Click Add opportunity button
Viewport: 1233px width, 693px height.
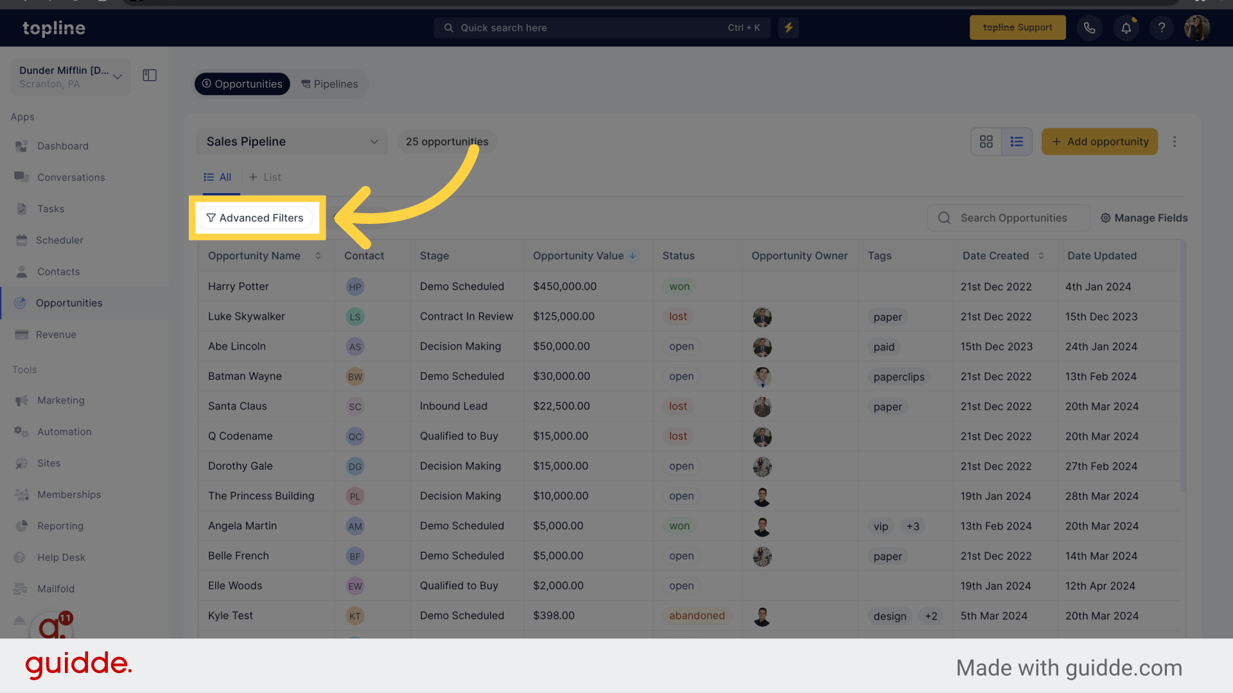point(1099,141)
